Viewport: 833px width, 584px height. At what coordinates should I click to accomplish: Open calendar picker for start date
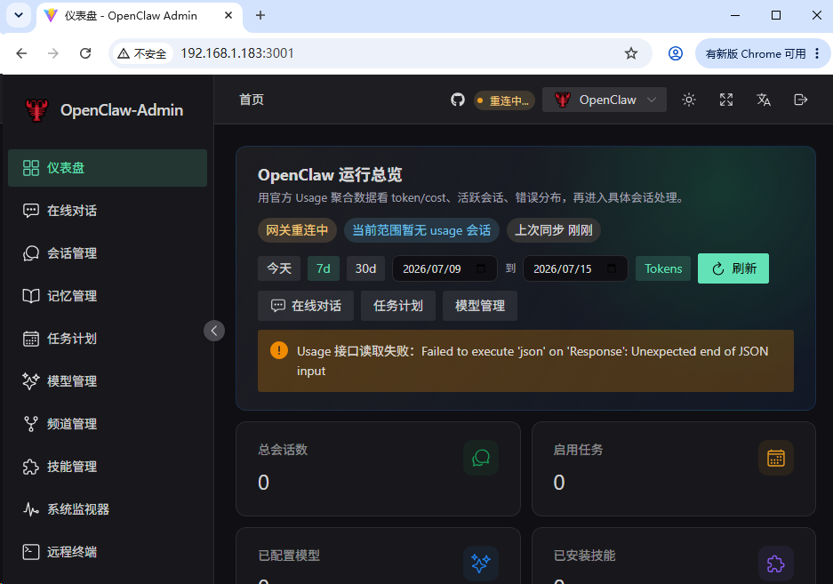481,268
